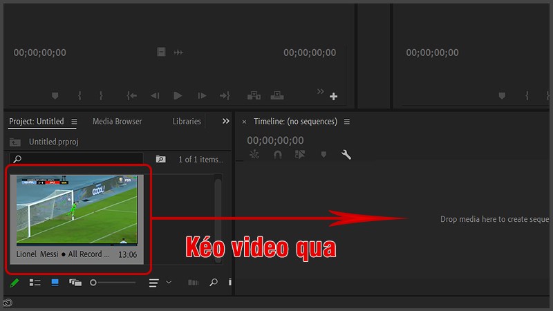Click the Overwrite edit button

[x=277, y=95]
